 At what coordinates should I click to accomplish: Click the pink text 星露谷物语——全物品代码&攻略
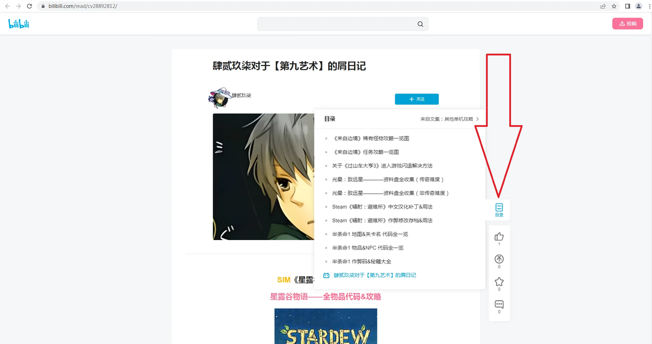325,296
